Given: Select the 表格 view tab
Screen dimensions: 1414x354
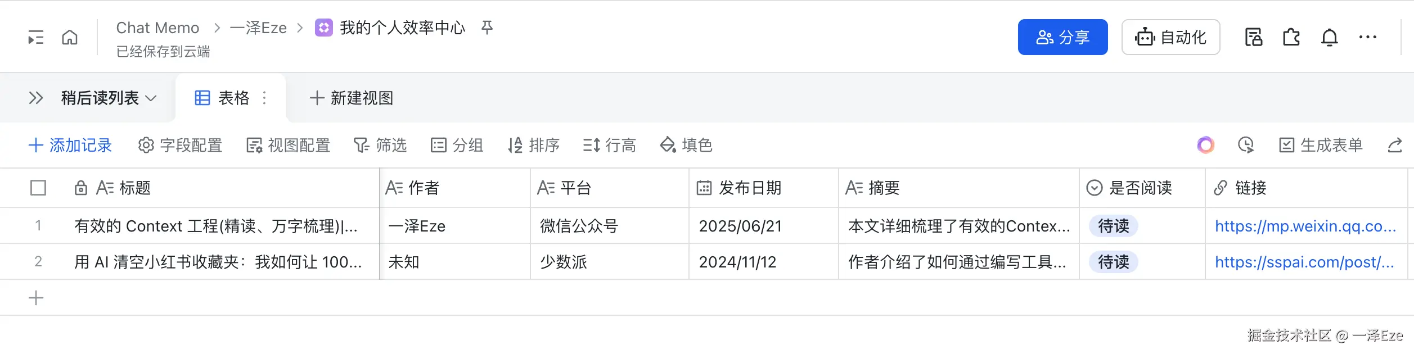Looking at the screenshot, I should point(223,98).
